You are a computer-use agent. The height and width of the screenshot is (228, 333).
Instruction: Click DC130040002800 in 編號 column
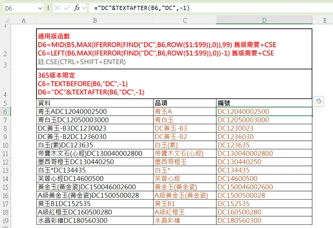coord(264,153)
